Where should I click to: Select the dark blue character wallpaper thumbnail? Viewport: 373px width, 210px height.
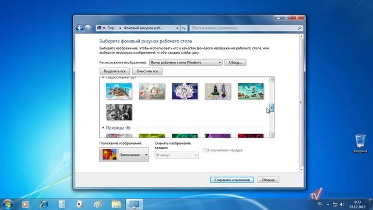click(x=185, y=91)
